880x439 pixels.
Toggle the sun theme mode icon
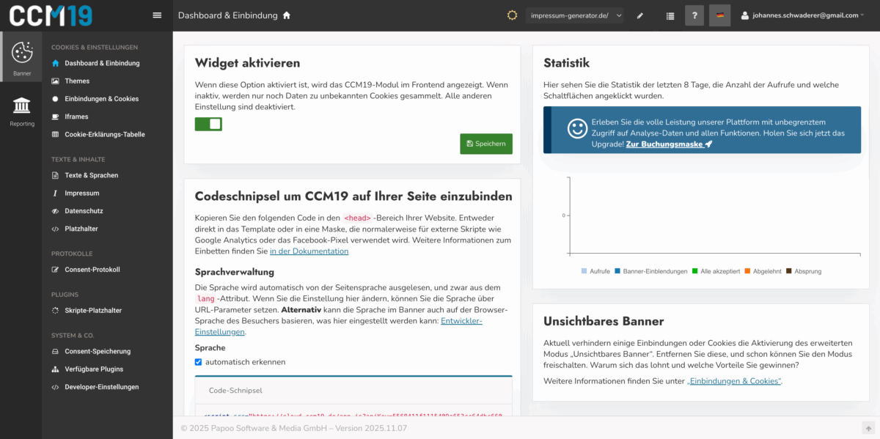(512, 15)
